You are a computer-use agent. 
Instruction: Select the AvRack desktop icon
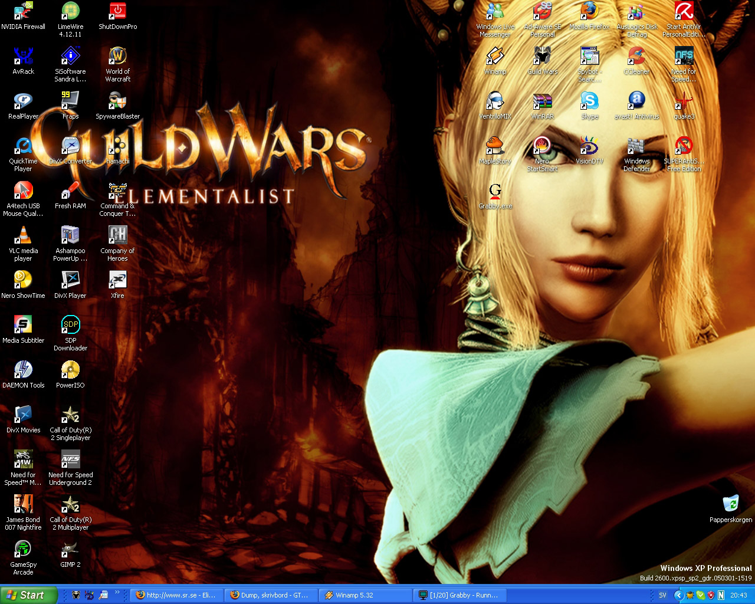[23, 61]
